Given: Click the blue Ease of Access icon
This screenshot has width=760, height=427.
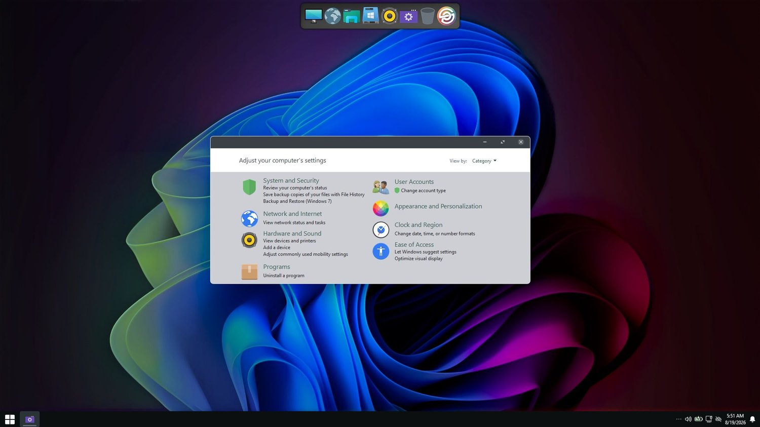Looking at the screenshot, I should (381, 251).
